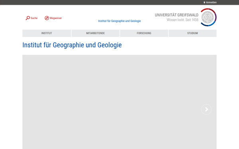This screenshot has width=239, height=149.
Task: Open the Forschung menu
Action: [144, 33]
